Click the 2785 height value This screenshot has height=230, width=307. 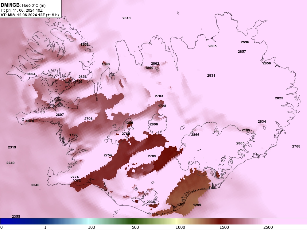click(x=152, y=156)
